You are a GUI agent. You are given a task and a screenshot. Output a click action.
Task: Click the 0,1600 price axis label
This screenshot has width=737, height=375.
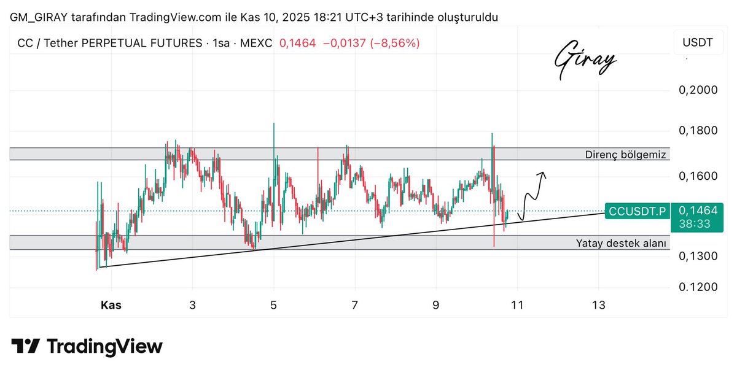pos(698,177)
